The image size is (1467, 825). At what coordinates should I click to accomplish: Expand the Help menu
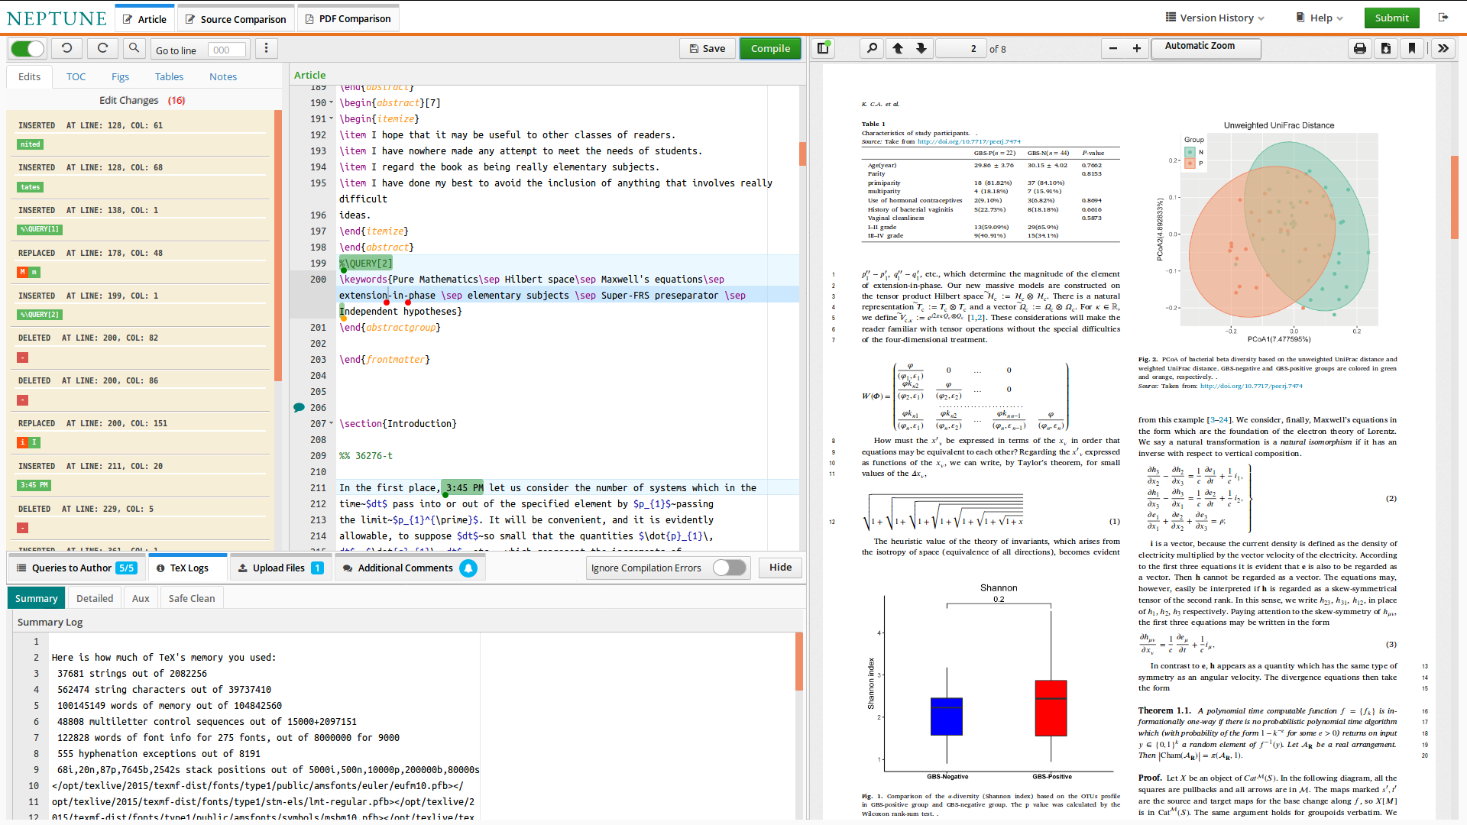[x=1320, y=18]
